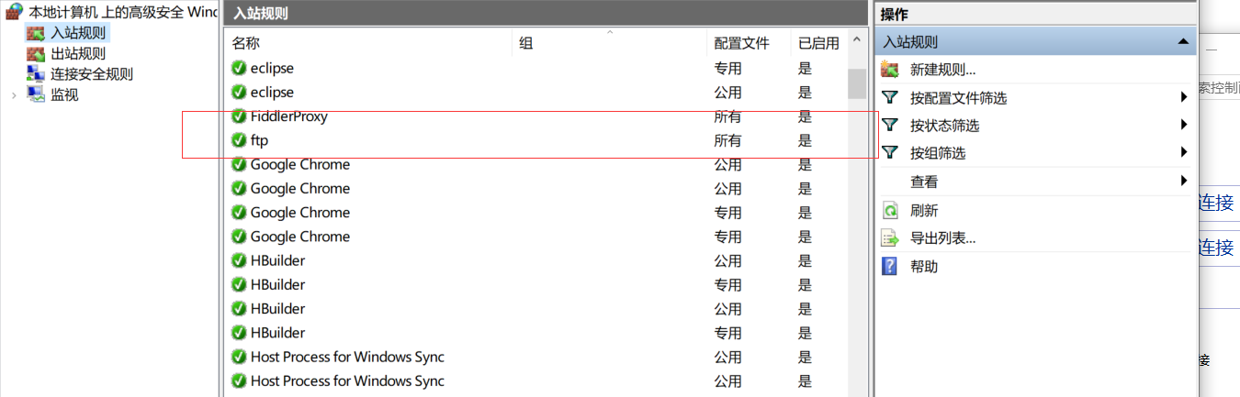This screenshot has height=397, width=1240.
Task: Sort by the 组 column header
Action: pos(525,43)
